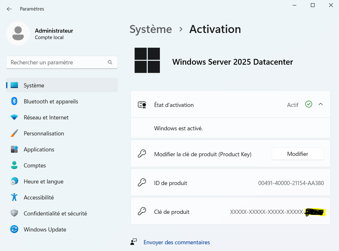339x251 pixels.
Task: Click the Administrateur profile avatar
Action: [18, 34]
